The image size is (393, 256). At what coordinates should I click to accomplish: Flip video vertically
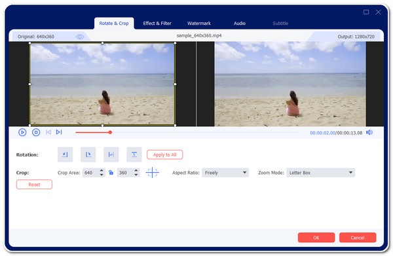(x=134, y=155)
